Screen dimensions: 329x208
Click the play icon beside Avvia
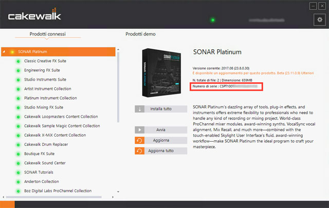[x=139, y=130]
